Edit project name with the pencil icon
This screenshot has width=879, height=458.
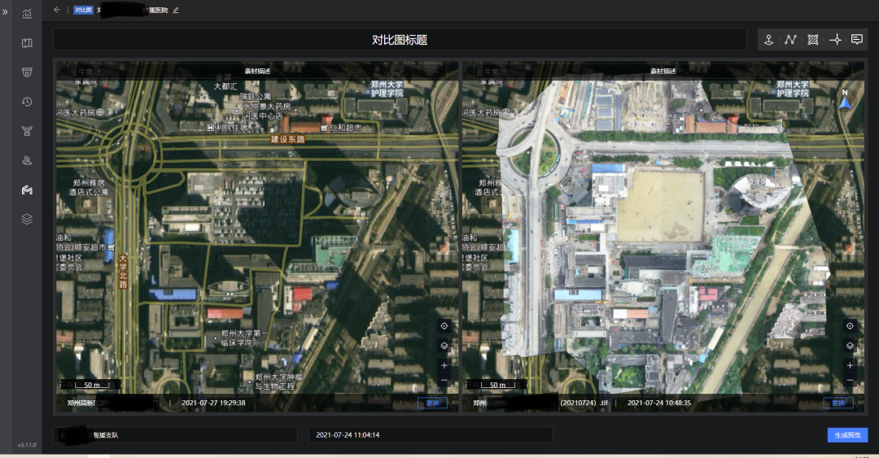pos(176,10)
